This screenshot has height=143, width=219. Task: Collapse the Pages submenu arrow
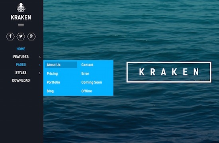tap(40, 65)
